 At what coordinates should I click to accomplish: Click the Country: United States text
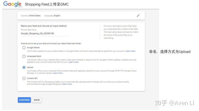coord(31,16)
